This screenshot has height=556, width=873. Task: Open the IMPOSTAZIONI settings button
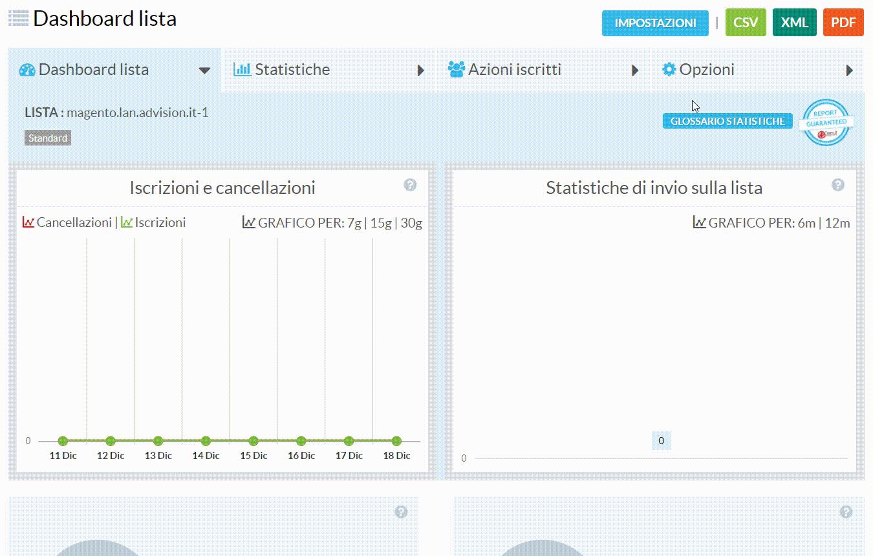[x=655, y=23]
